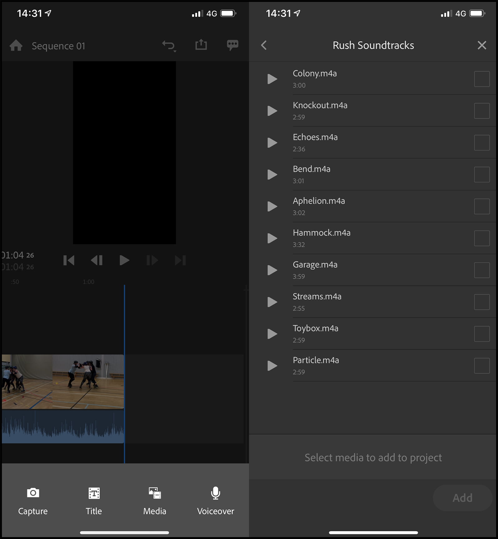Close the Rush Soundtracks panel
498x539 pixels.
click(482, 45)
